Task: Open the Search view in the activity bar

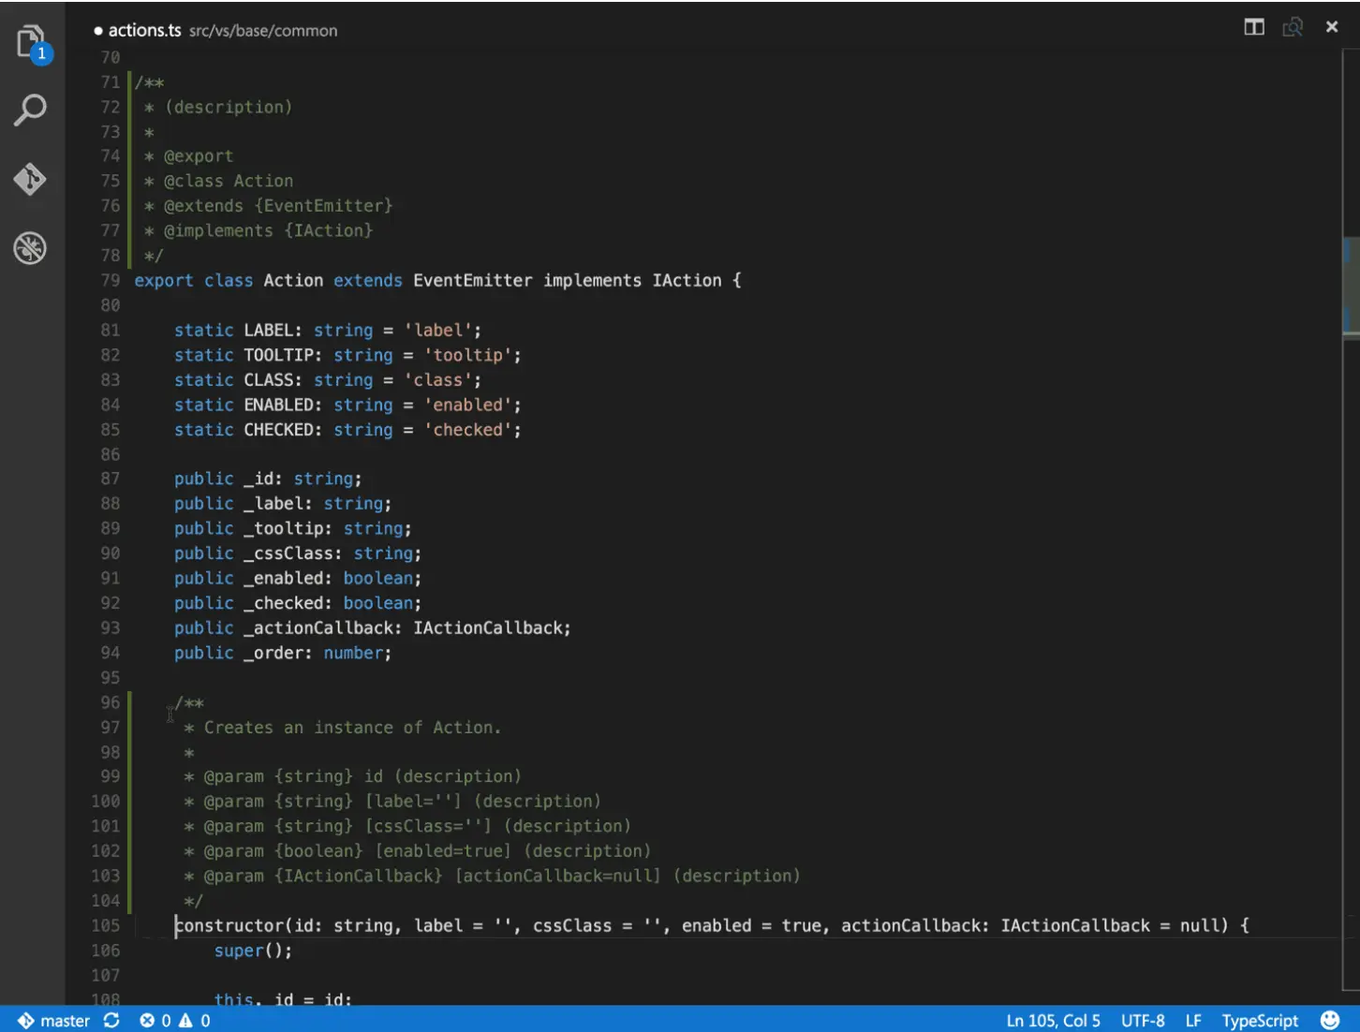Action: pos(31,110)
